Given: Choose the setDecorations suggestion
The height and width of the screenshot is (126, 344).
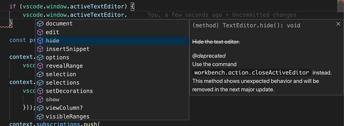Looking at the screenshot, I should (112, 91).
